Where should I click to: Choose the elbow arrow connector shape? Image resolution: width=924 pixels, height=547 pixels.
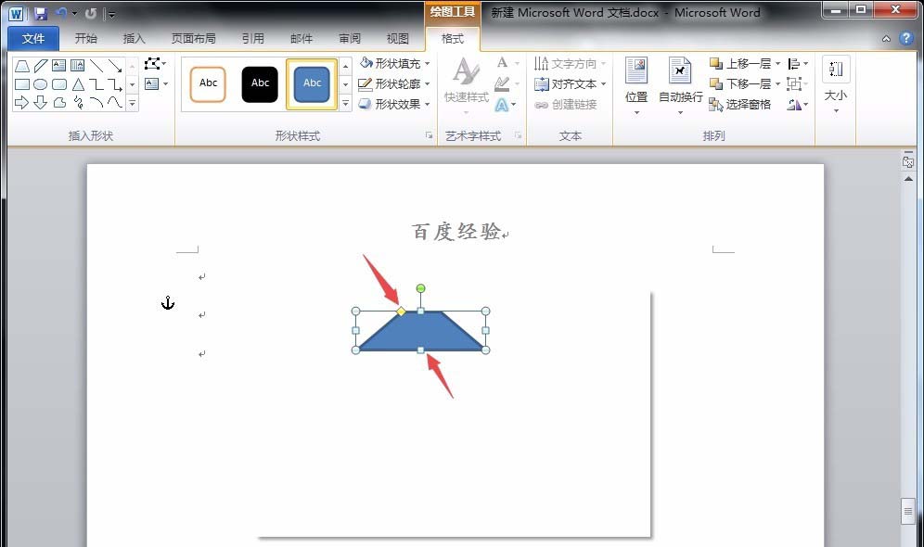tap(115, 84)
